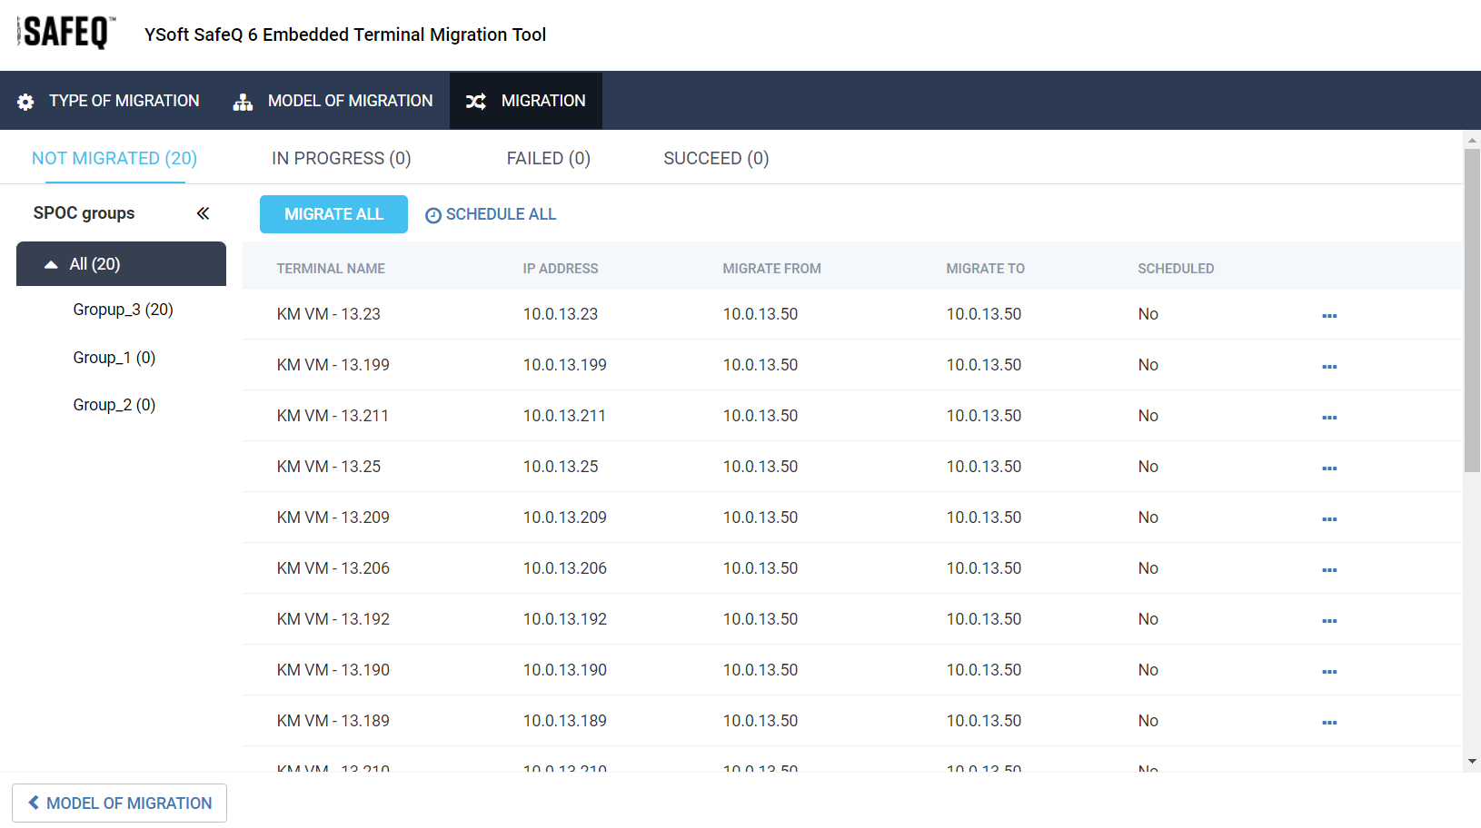The width and height of the screenshot is (1481, 828).
Task: View the Succeed (0) tab
Action: [x=716, y=158]
